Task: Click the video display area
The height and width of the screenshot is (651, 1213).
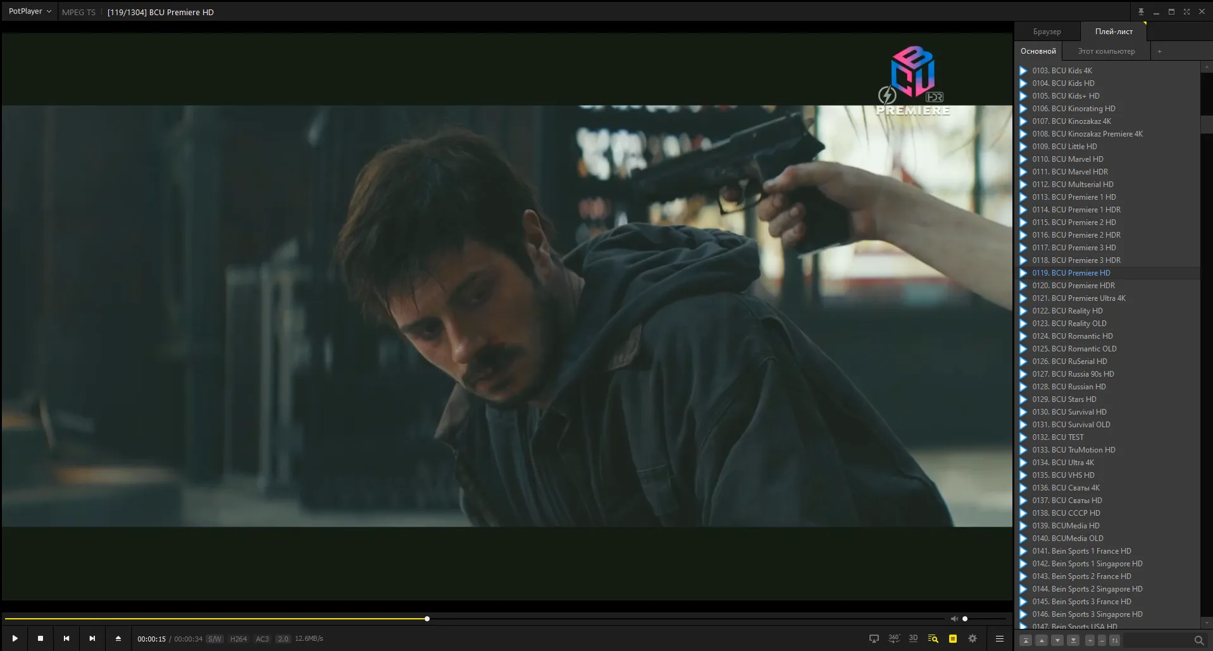Action: pos(507,316)
